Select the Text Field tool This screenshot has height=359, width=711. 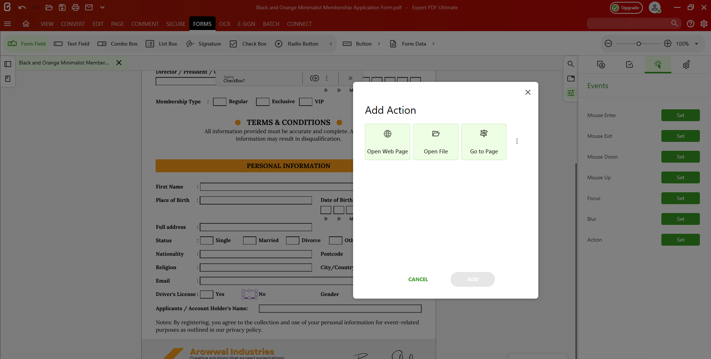point(72,43)
